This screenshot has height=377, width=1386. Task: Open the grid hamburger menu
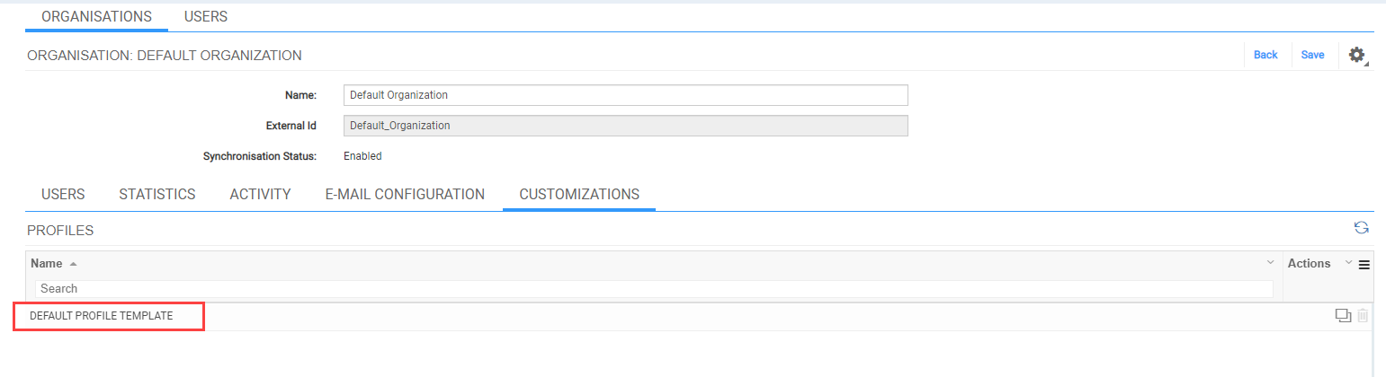(1364, 264)
